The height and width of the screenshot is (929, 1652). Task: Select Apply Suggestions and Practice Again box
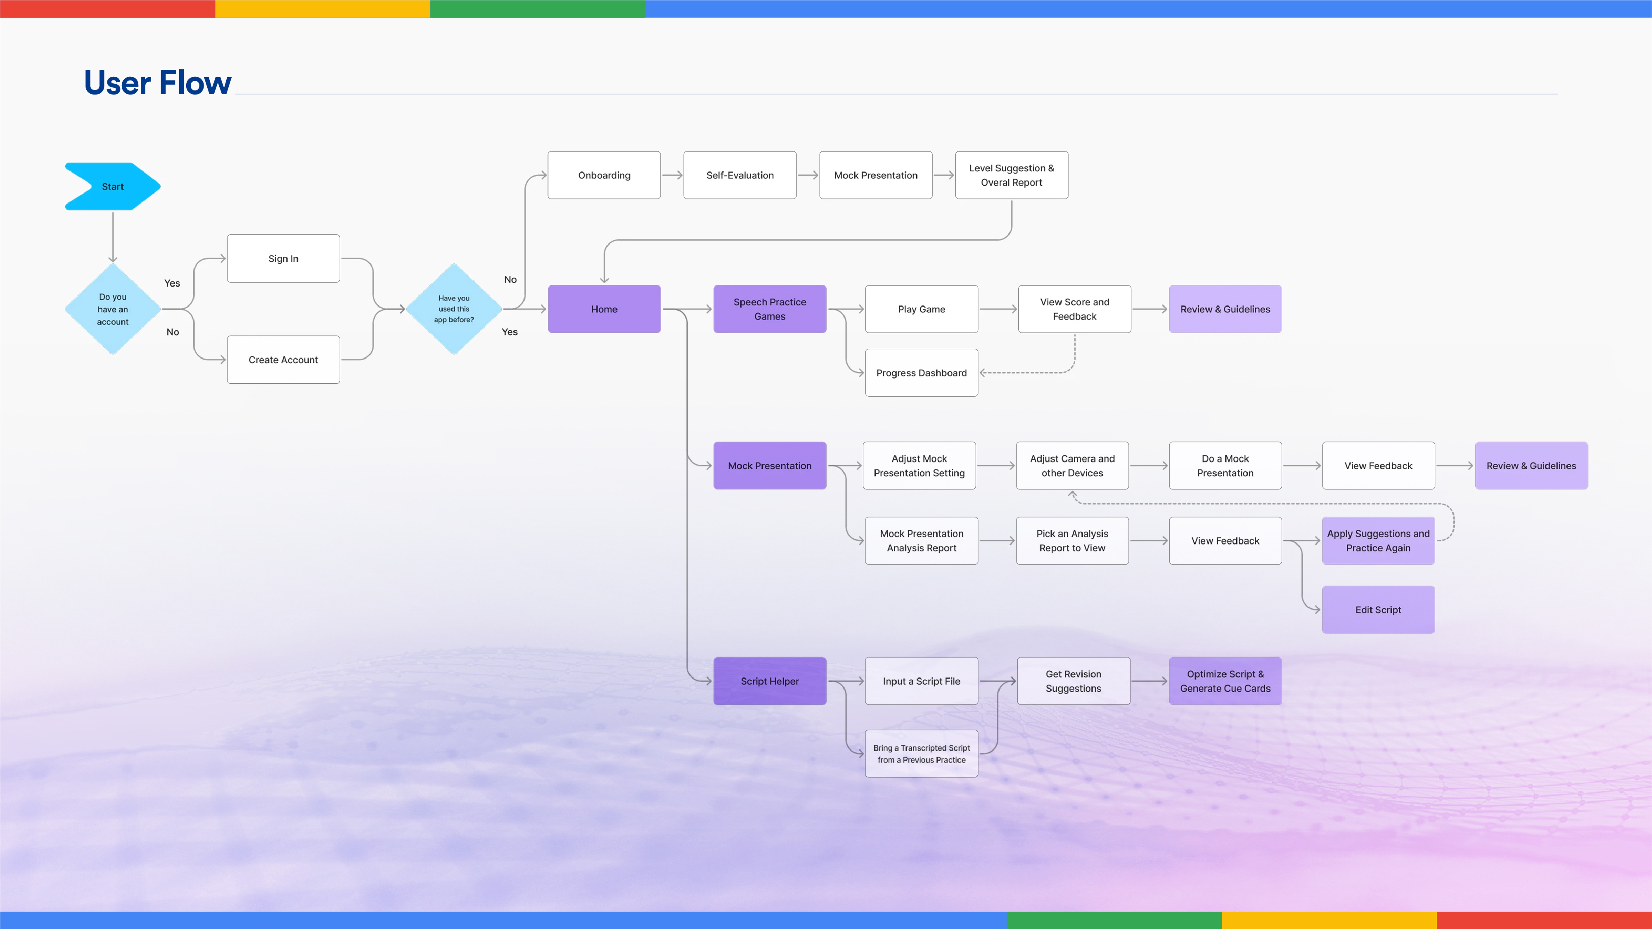click(x=1378, y=541)
